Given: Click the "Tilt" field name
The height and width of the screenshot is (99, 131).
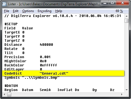Looking at the screenshot, I should pos(9,53).
